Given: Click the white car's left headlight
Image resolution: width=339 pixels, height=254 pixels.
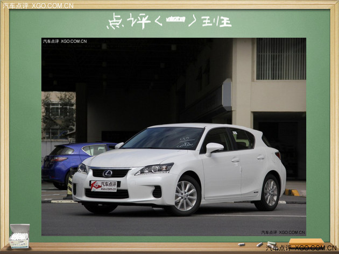Looking at the screenshot, I should pyautogui.click(x=154, y=169).
